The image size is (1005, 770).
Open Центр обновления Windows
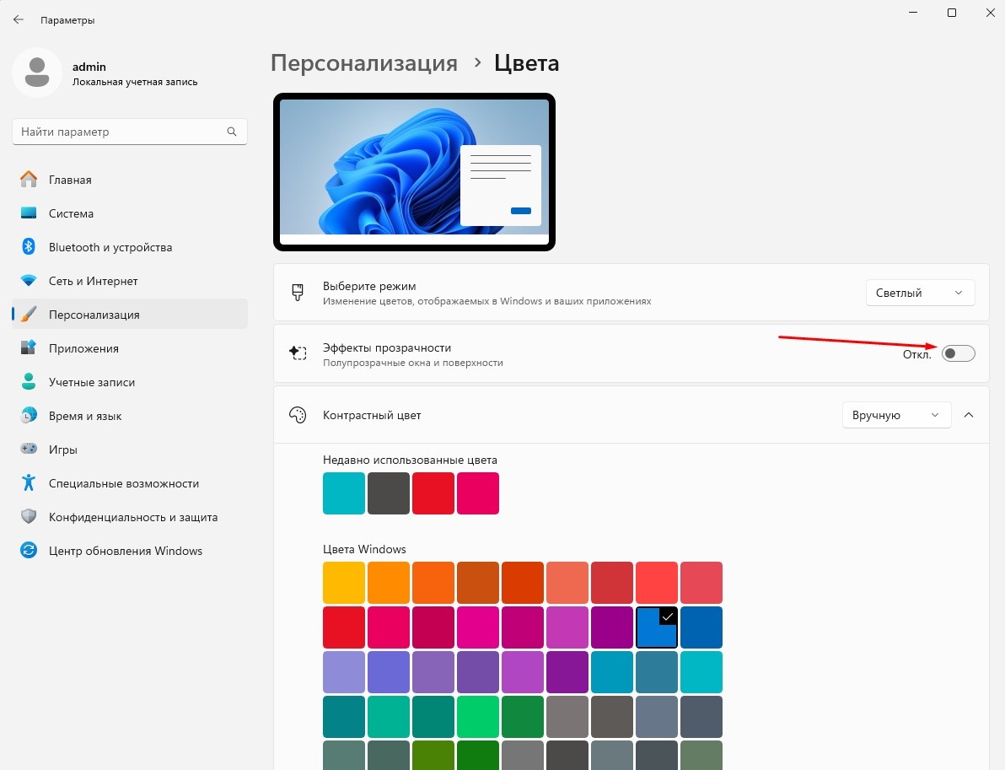point(130,550)
